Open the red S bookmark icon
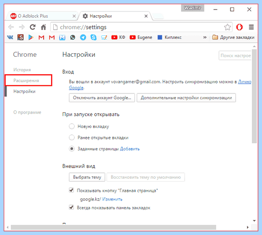The image size is (262, 235). pyautogui.click(x=21, y=37)
